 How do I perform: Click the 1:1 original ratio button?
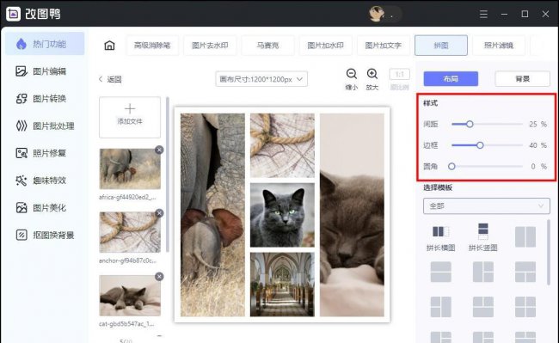point(400,74)
